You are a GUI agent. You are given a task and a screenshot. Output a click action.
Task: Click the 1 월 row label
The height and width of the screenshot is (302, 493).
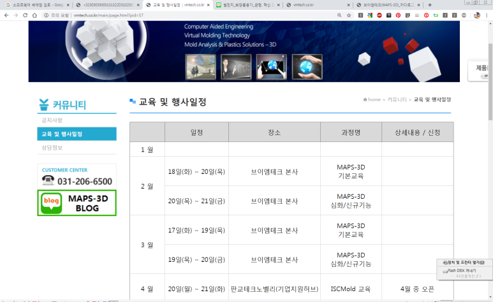(x=147, y=150)
